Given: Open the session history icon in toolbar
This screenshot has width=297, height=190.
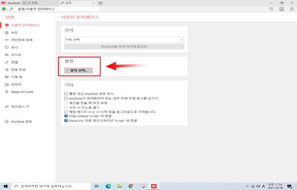Looking at the screenshot, I should pyautogui.click(x=272, y=9).
